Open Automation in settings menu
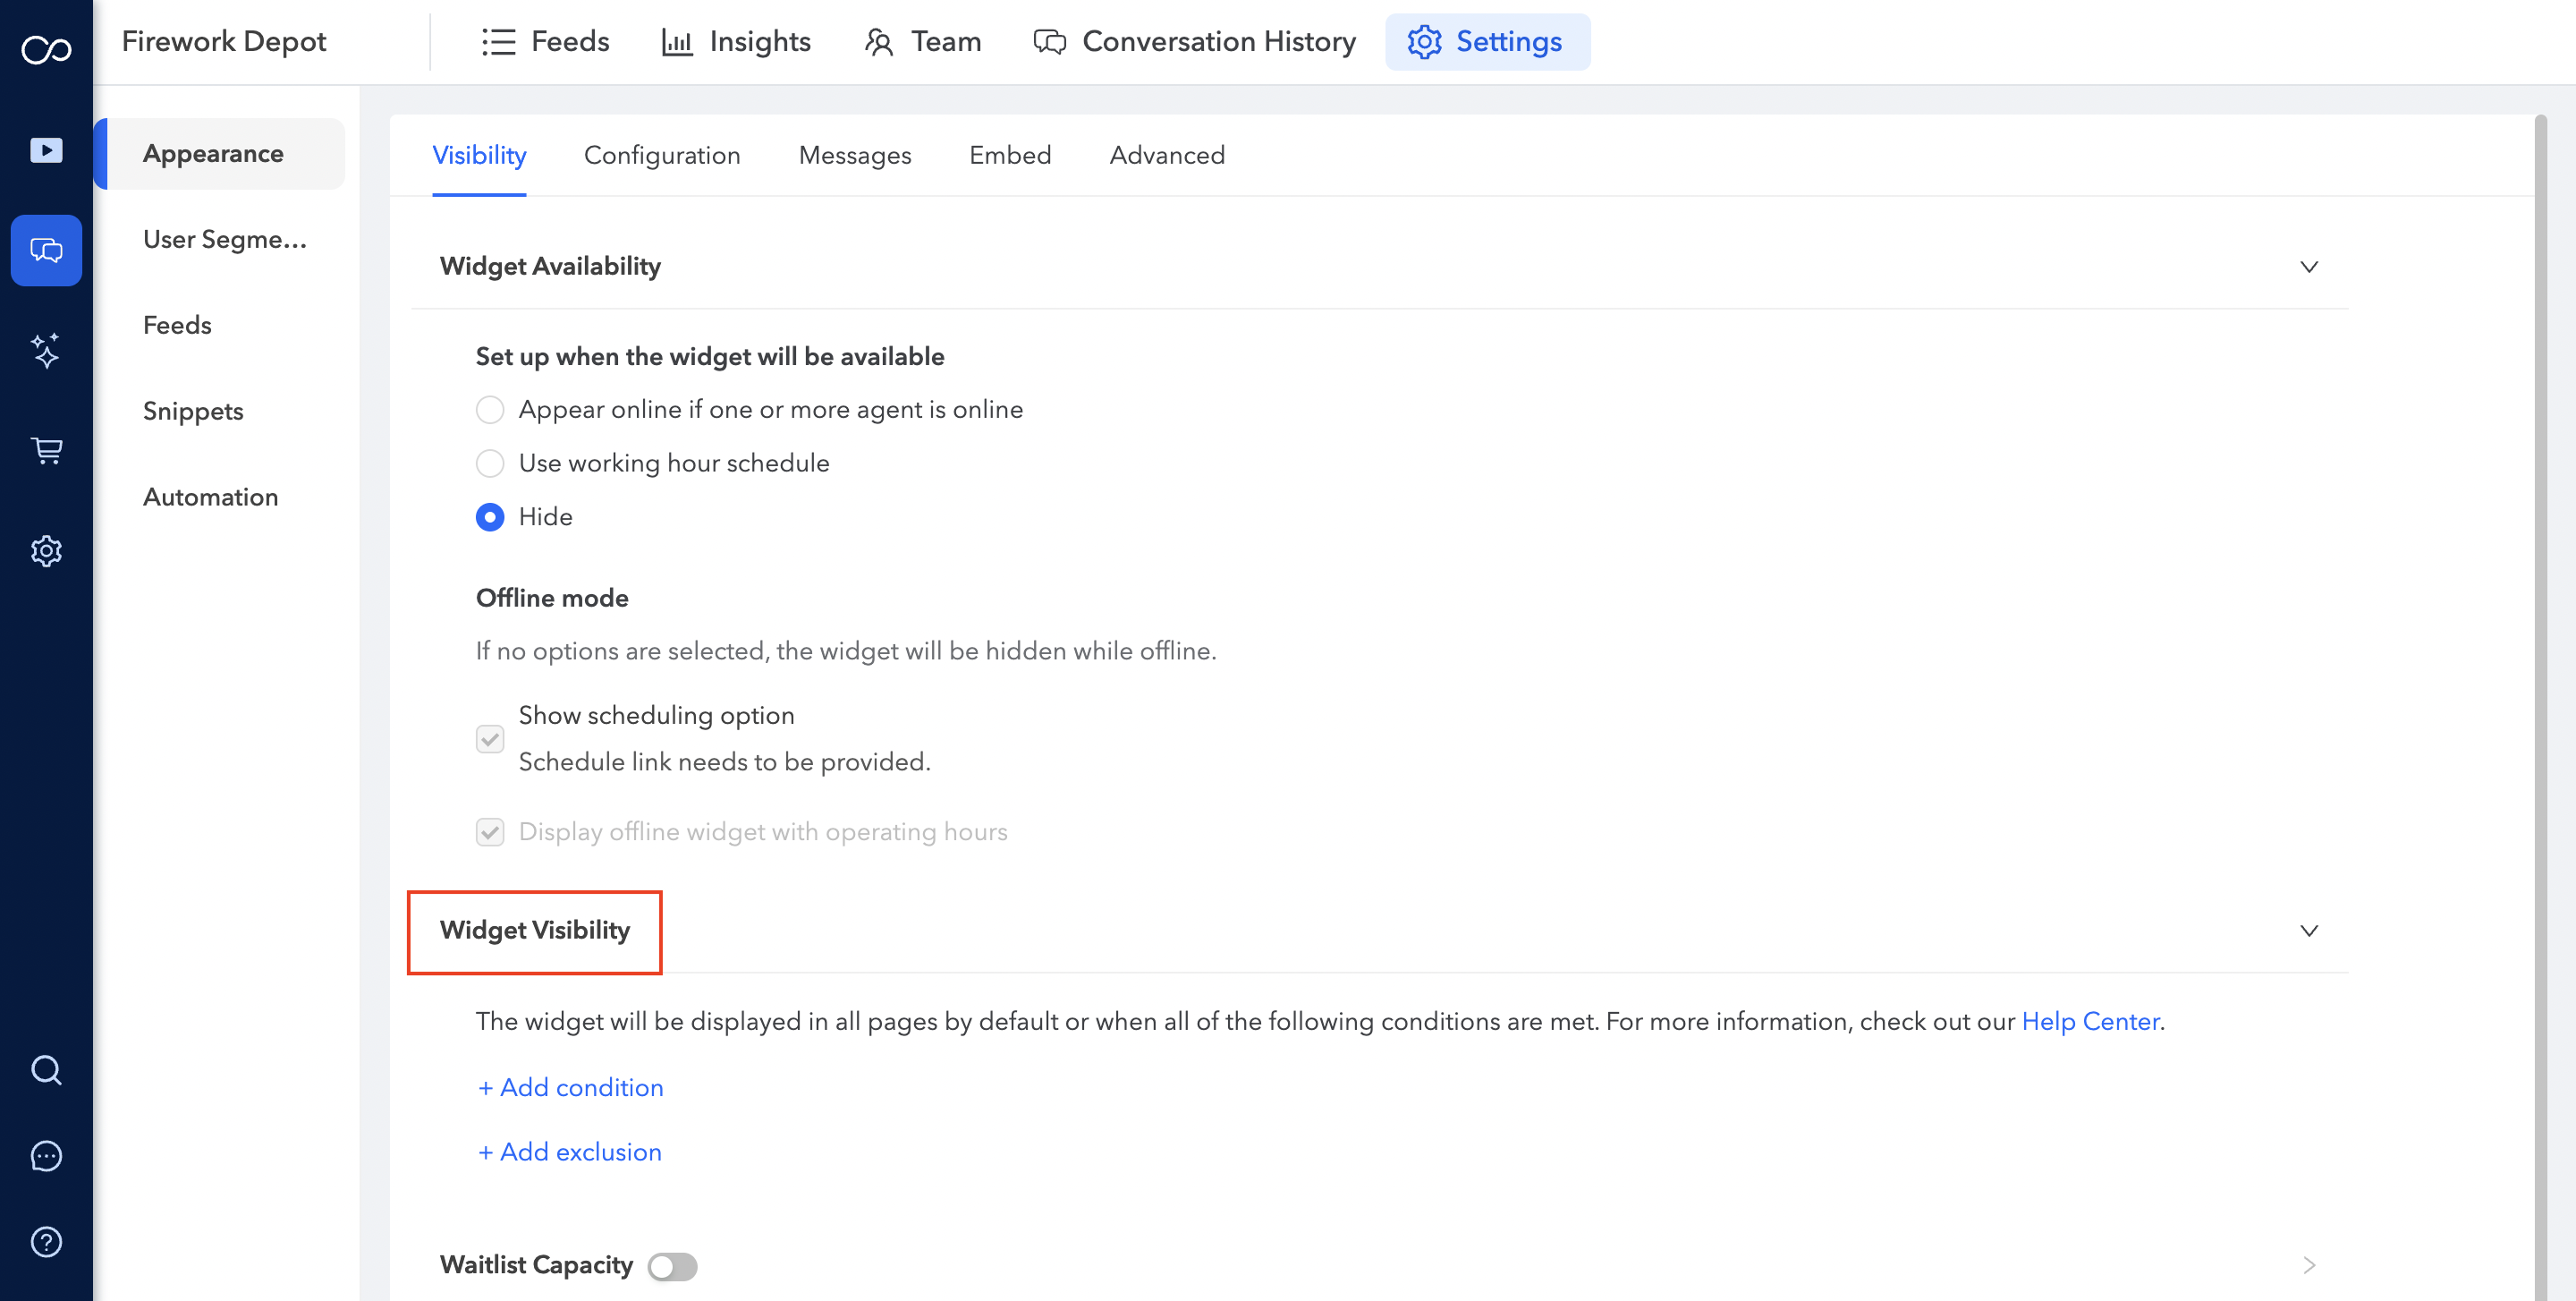 pos(211,498)
